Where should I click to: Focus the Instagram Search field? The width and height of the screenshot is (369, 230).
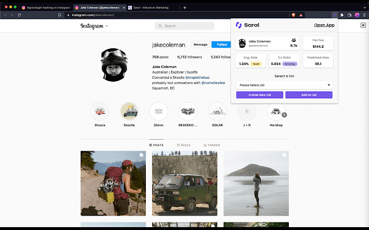tap(184, 26)
